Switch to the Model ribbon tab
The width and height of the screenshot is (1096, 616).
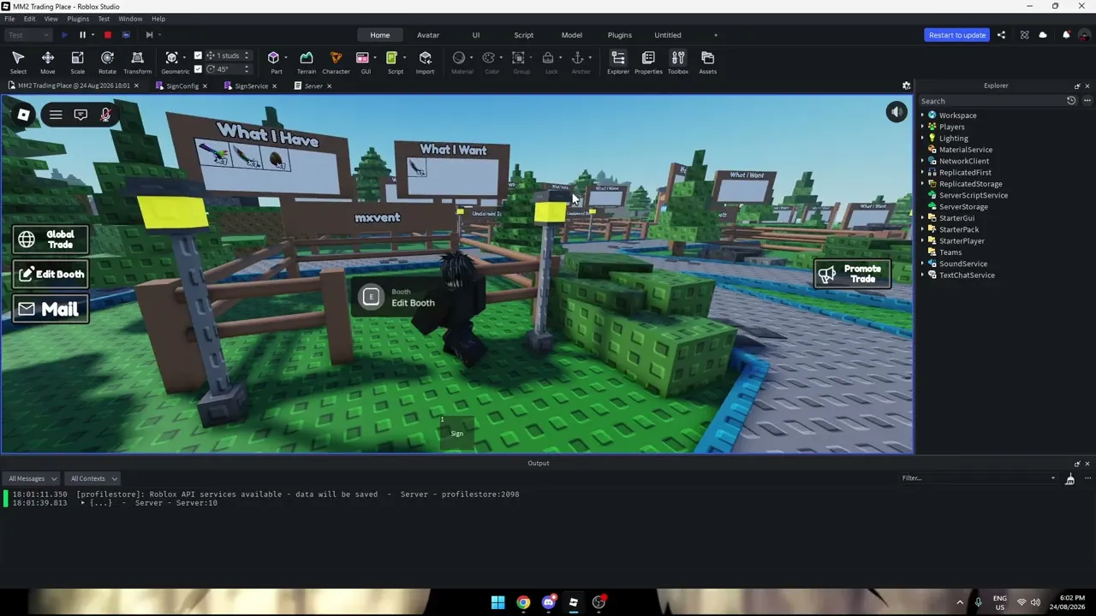point(571,35)
